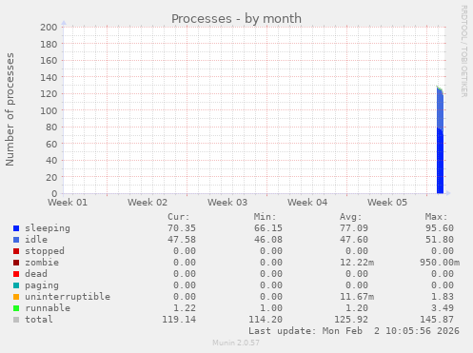This screenshot has width=473, height=353.
Task: Click idle average value 47.60
Action: [x=354, y=240]
